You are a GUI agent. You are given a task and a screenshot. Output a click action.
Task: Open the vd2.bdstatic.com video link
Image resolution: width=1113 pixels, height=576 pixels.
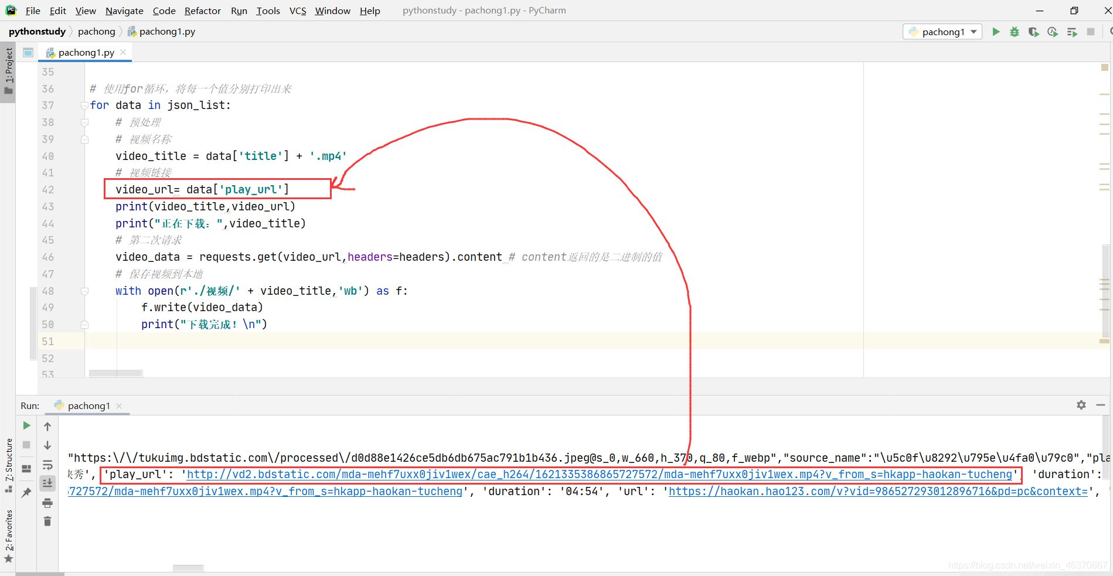(599, 475)
